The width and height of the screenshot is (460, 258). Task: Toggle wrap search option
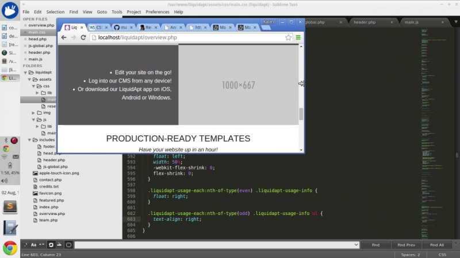pyautogui.click(x=51, y=245)
